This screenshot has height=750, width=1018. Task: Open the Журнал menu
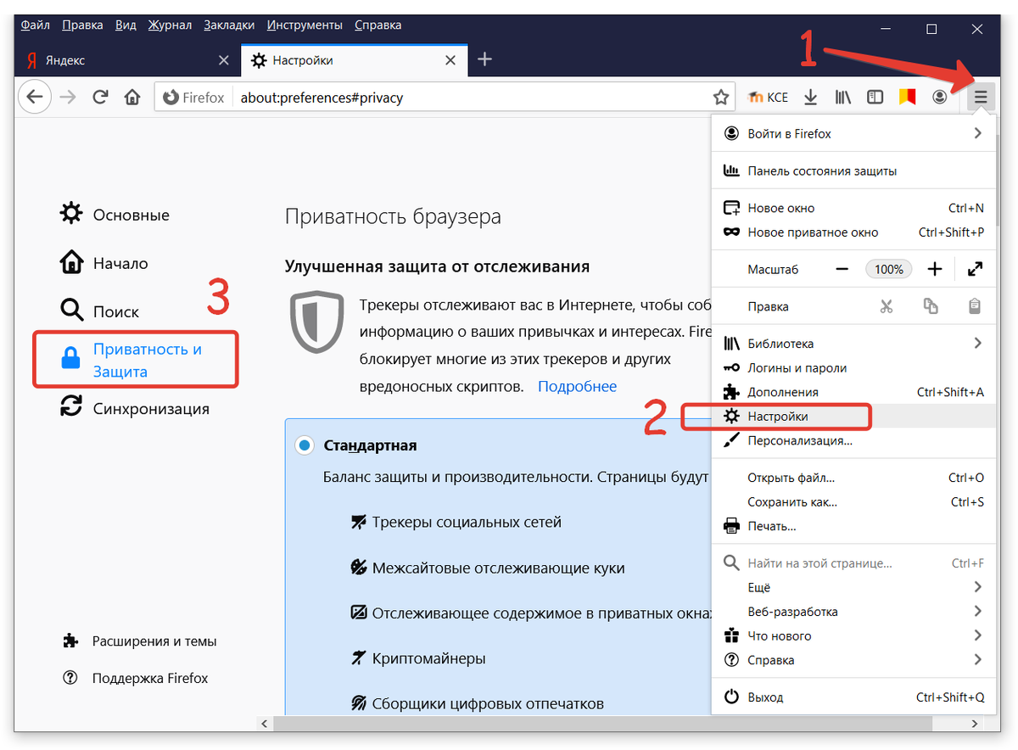click(x=171, y=25)
